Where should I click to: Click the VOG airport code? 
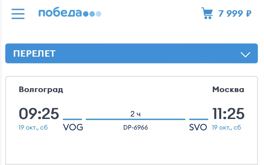coord(73,127)
